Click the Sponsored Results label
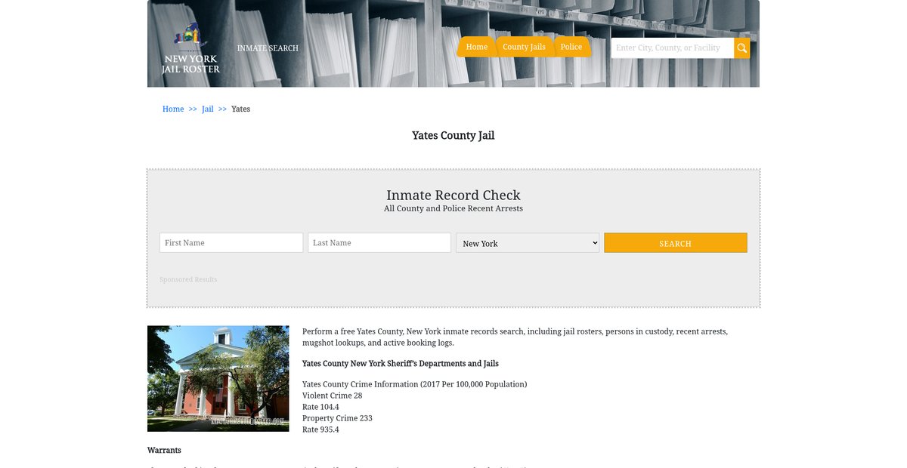Image resolution: width=907 pixels, height=468 pixels. [x=188, y=280]
